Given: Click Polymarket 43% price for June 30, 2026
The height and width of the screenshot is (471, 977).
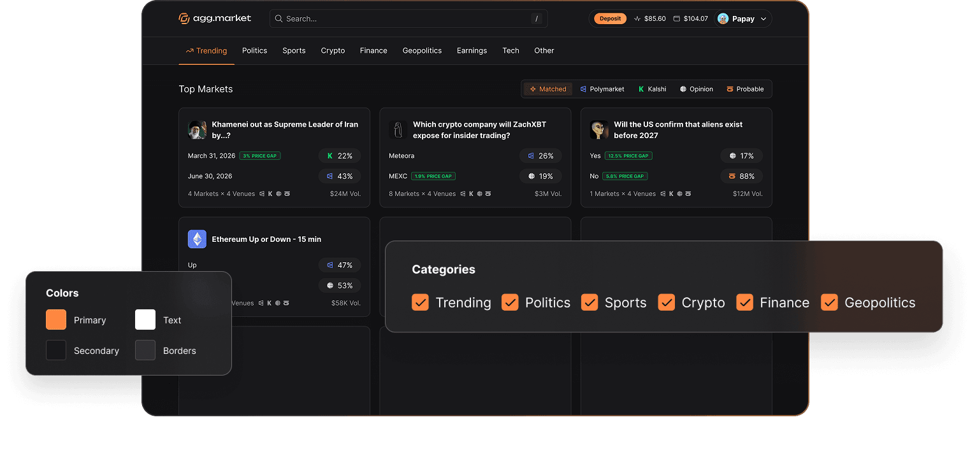Looking at the screenshot, I should click(x=340, y=176).
